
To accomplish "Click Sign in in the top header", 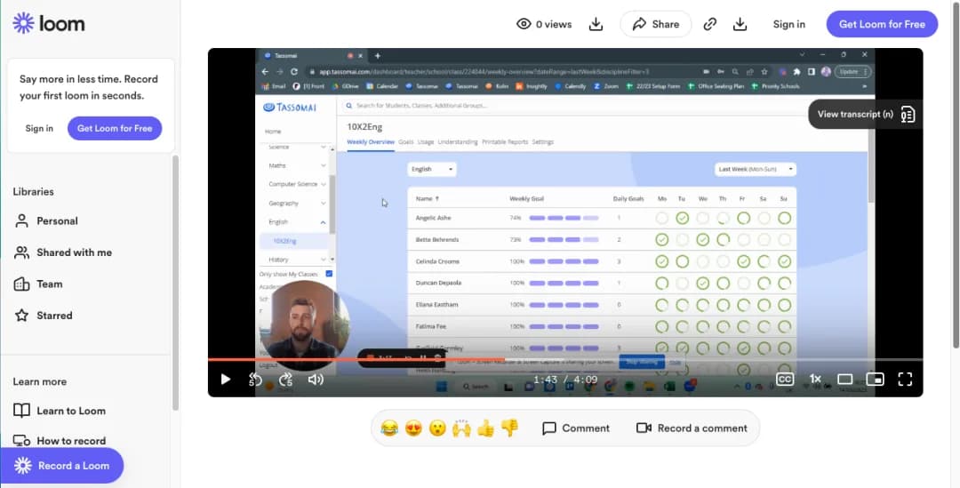I will point(788,25).
